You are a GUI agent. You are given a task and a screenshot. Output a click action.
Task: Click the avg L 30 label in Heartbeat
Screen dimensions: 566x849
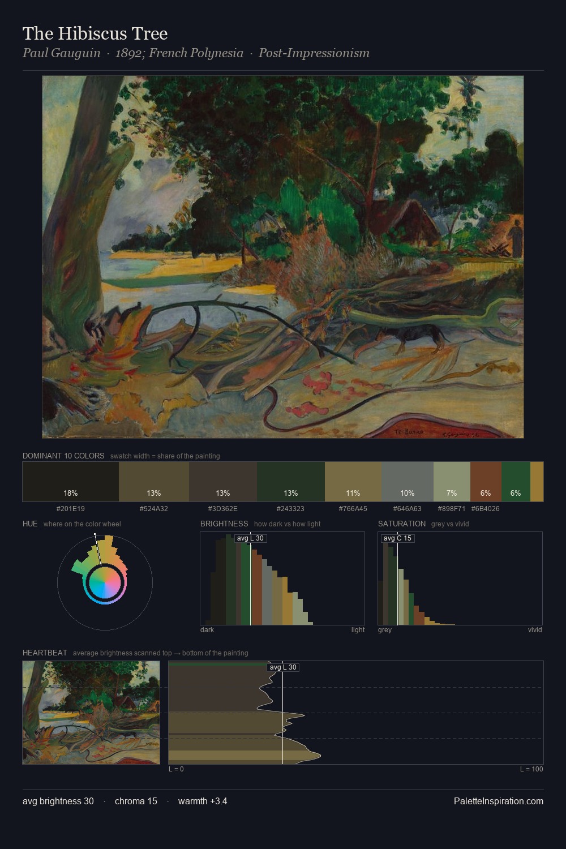click(x=283, y=667)
